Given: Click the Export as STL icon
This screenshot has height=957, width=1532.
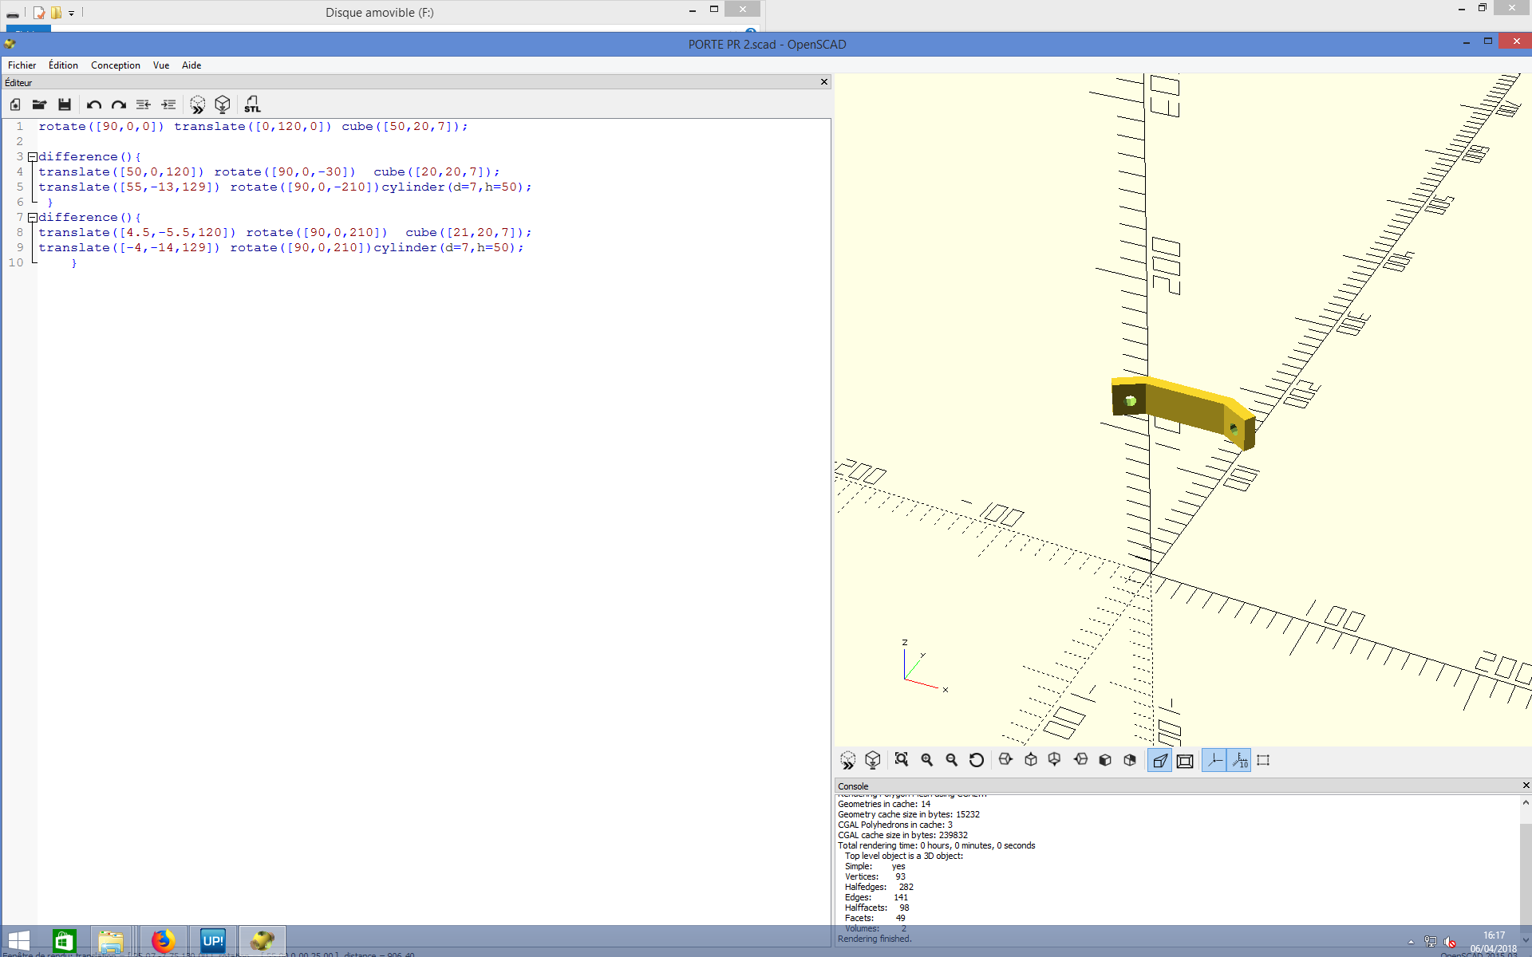Looking at the screenshot, I should click(252, 104).
